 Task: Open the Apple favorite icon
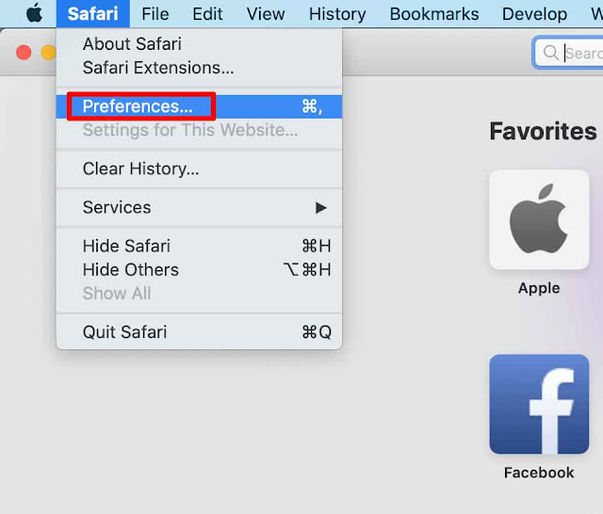pyautogui.click(x=539, y=220)
